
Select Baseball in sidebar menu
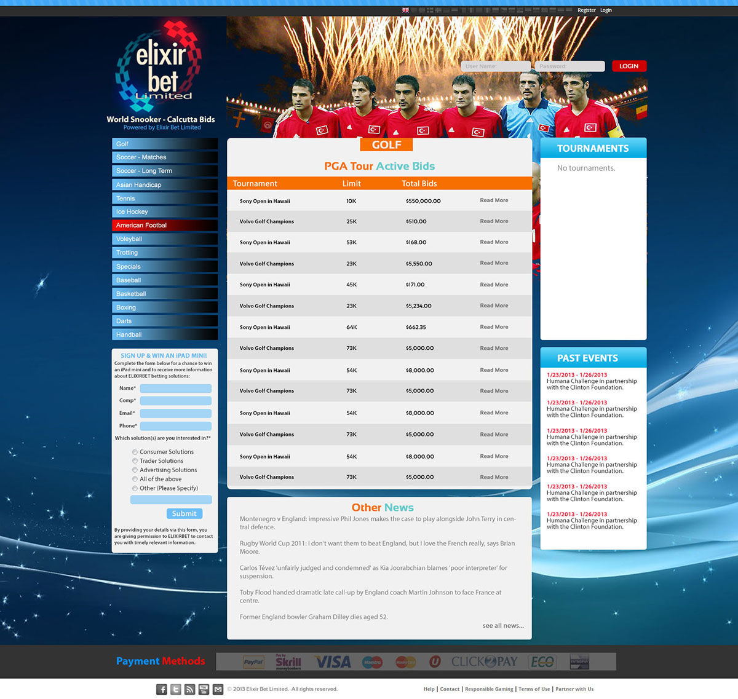165,280
